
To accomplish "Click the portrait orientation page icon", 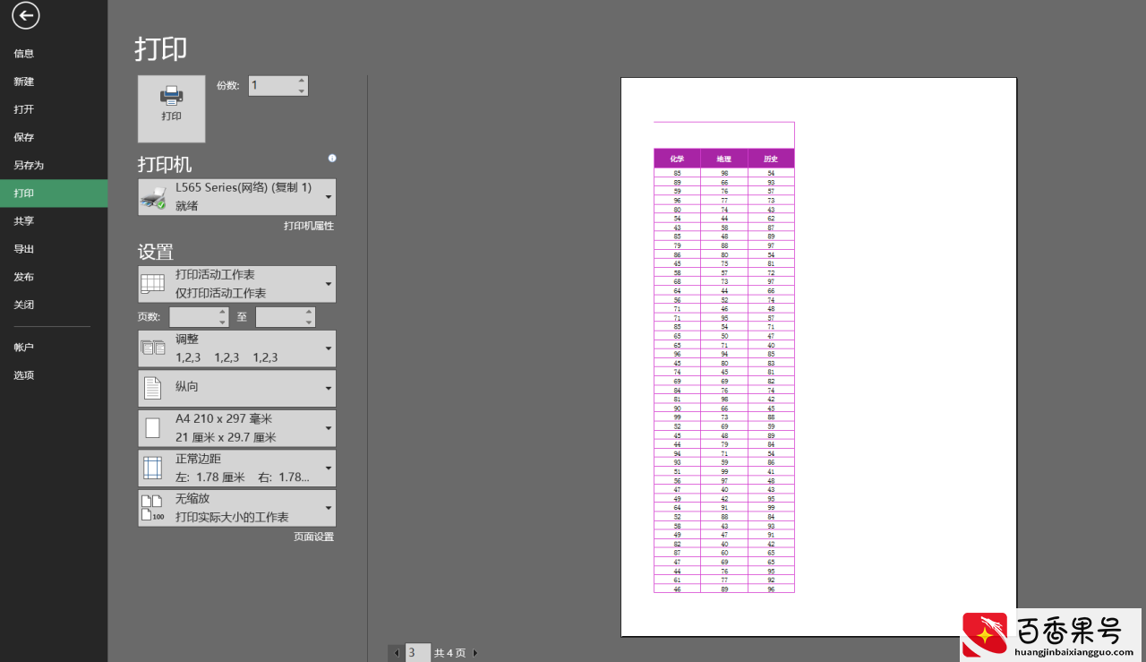I will click(153, 388).
